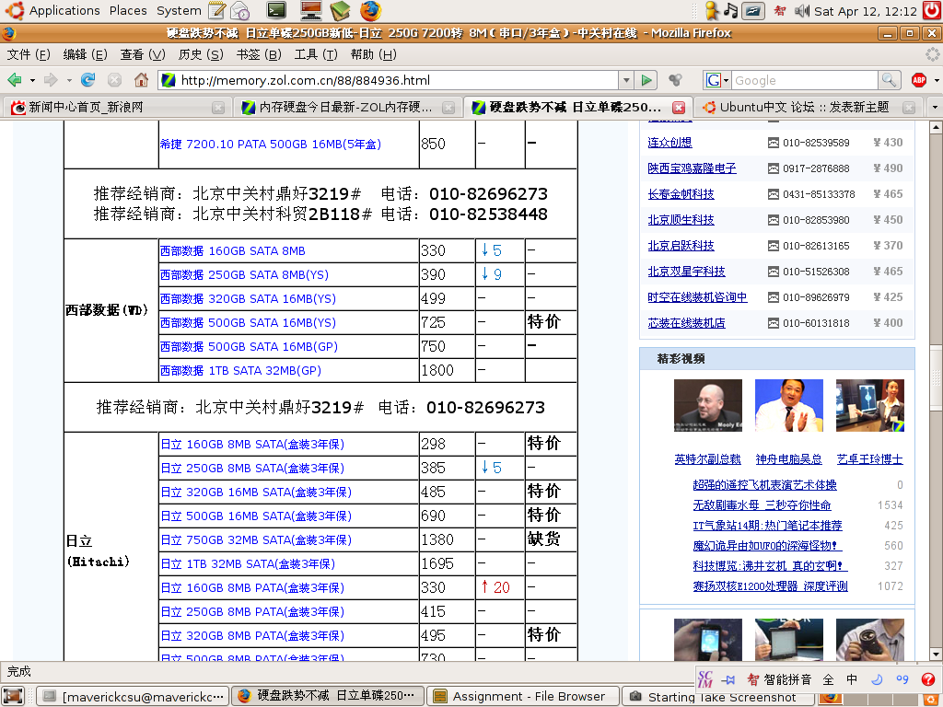Click the IME bar red help question icon
943x707 pixels.
pos(928,679)
